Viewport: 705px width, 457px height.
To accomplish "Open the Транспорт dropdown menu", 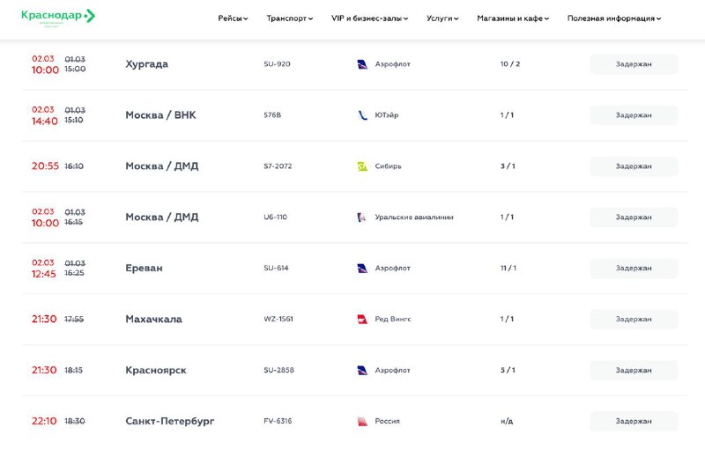I will [x=289, y=18].
